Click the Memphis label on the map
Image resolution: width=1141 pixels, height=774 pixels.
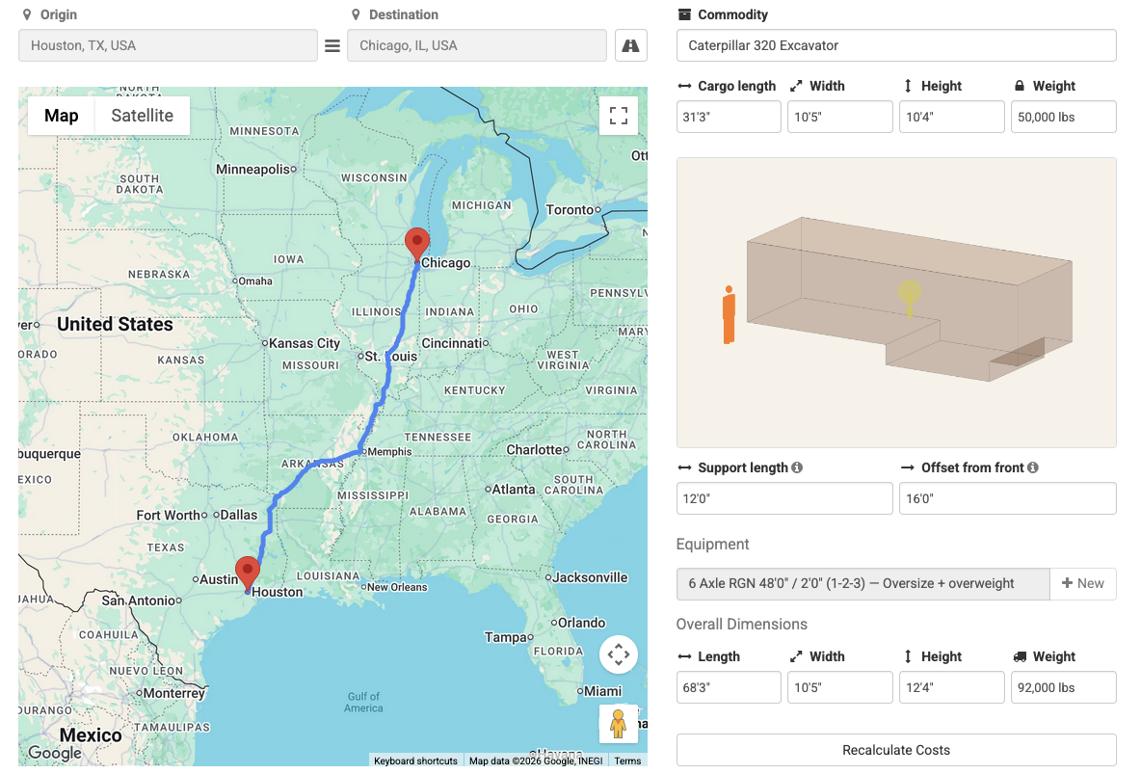[389, 451]
